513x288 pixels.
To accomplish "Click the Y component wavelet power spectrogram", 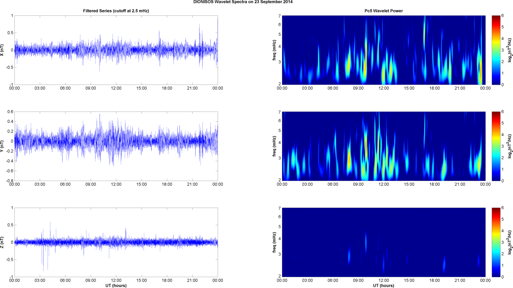I will [383, 146].
